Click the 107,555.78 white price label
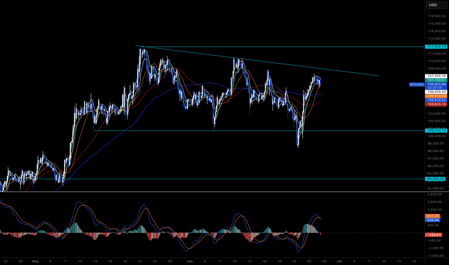Screen dimensions: 449x265 point(436,76)
